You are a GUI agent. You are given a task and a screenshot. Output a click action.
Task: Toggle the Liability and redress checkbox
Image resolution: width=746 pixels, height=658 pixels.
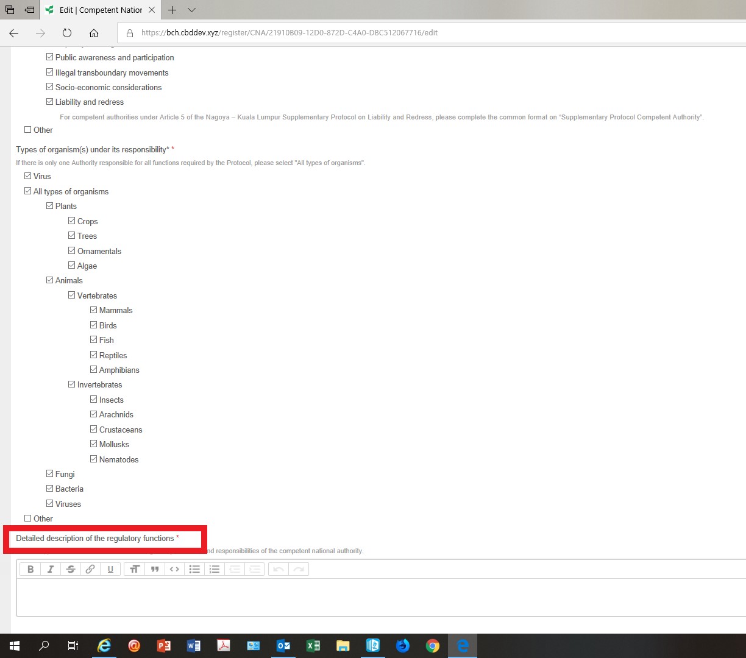[x=50, y=102]
